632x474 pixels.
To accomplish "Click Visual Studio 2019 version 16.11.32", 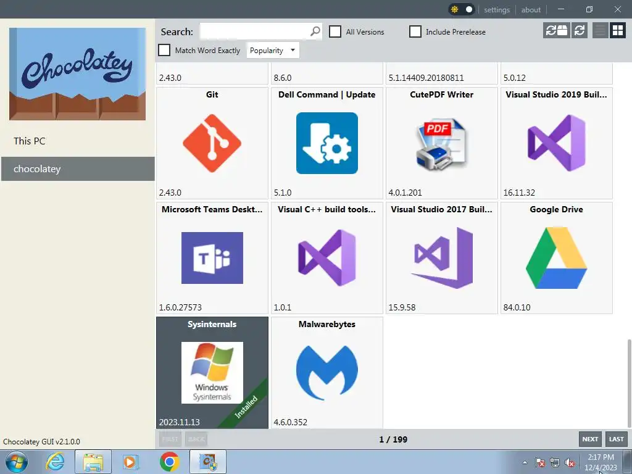I will [519, 193].
